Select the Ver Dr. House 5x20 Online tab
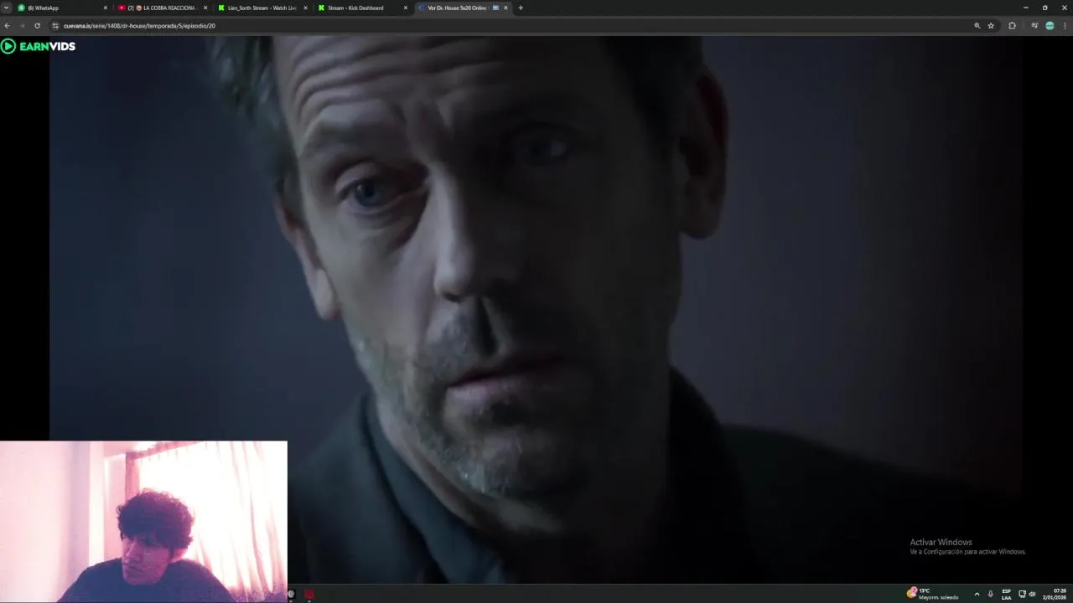The image size is (1073, 603). [x=462, y=8]
